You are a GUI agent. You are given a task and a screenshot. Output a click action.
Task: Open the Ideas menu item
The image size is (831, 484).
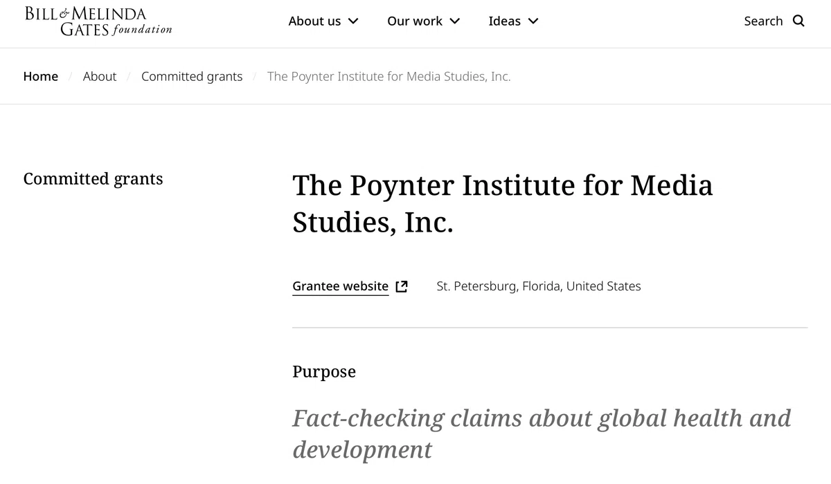[513, 21]
